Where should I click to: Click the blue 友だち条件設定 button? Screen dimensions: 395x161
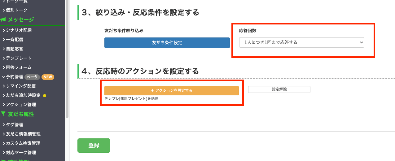[x=167, y=43]
